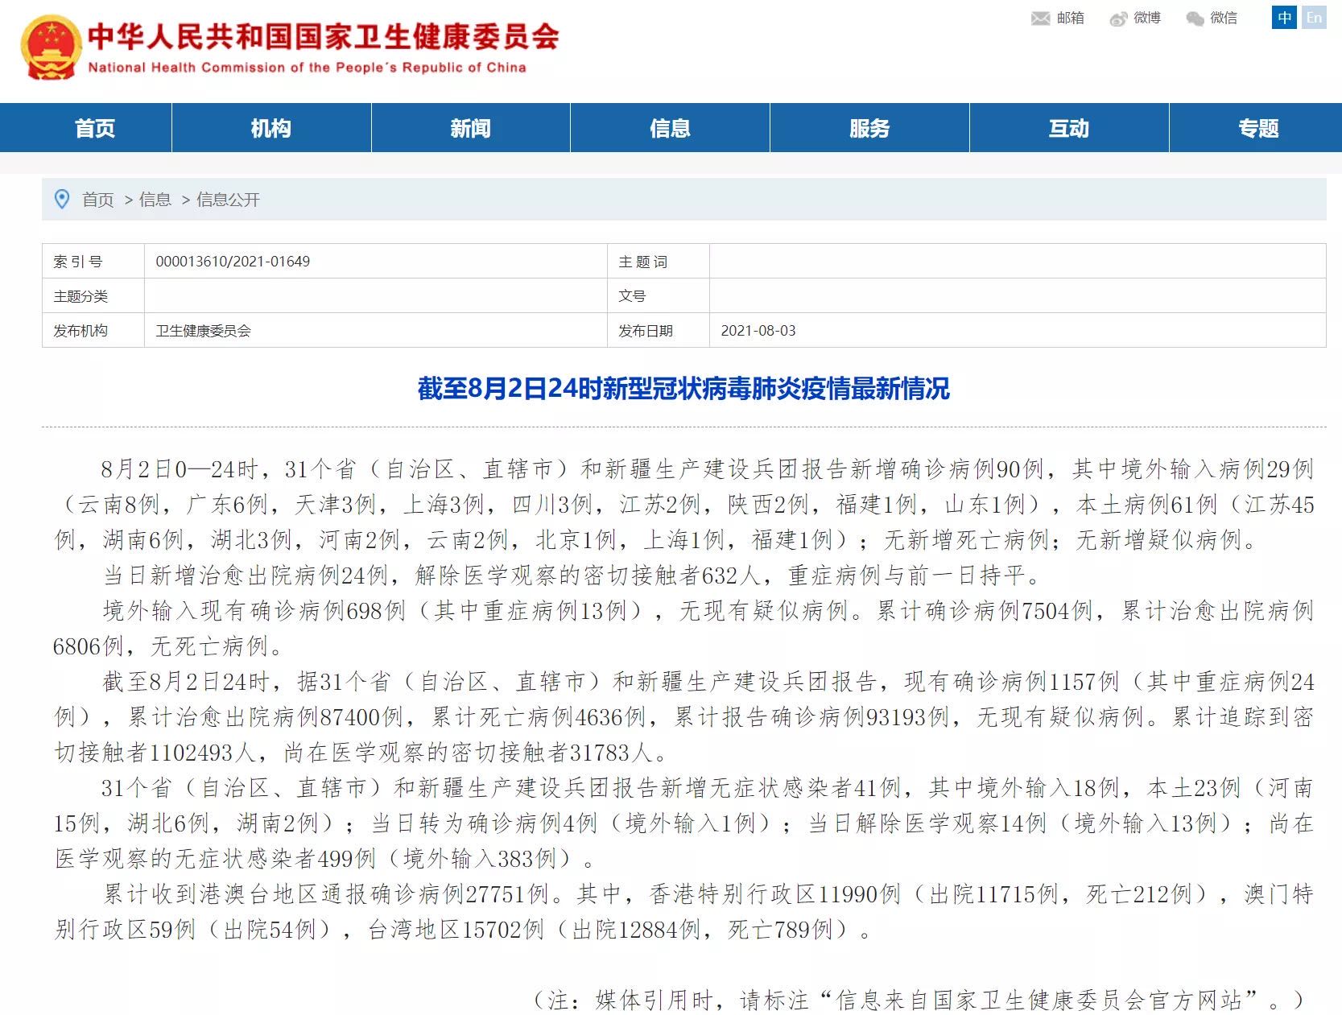Screen dimensions: 1342x1015
Task: Select the publisher value 卫生健康委员会
Action: [x=203, y=331]
